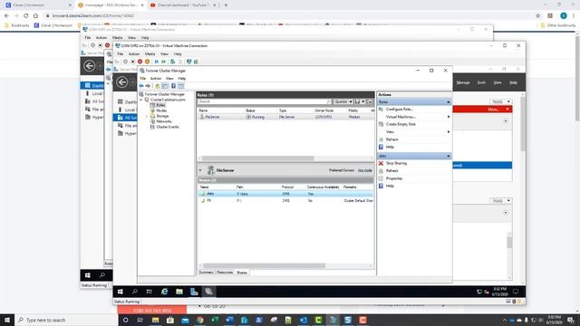Collapse the FileServer details section

(x=200, y=170)
